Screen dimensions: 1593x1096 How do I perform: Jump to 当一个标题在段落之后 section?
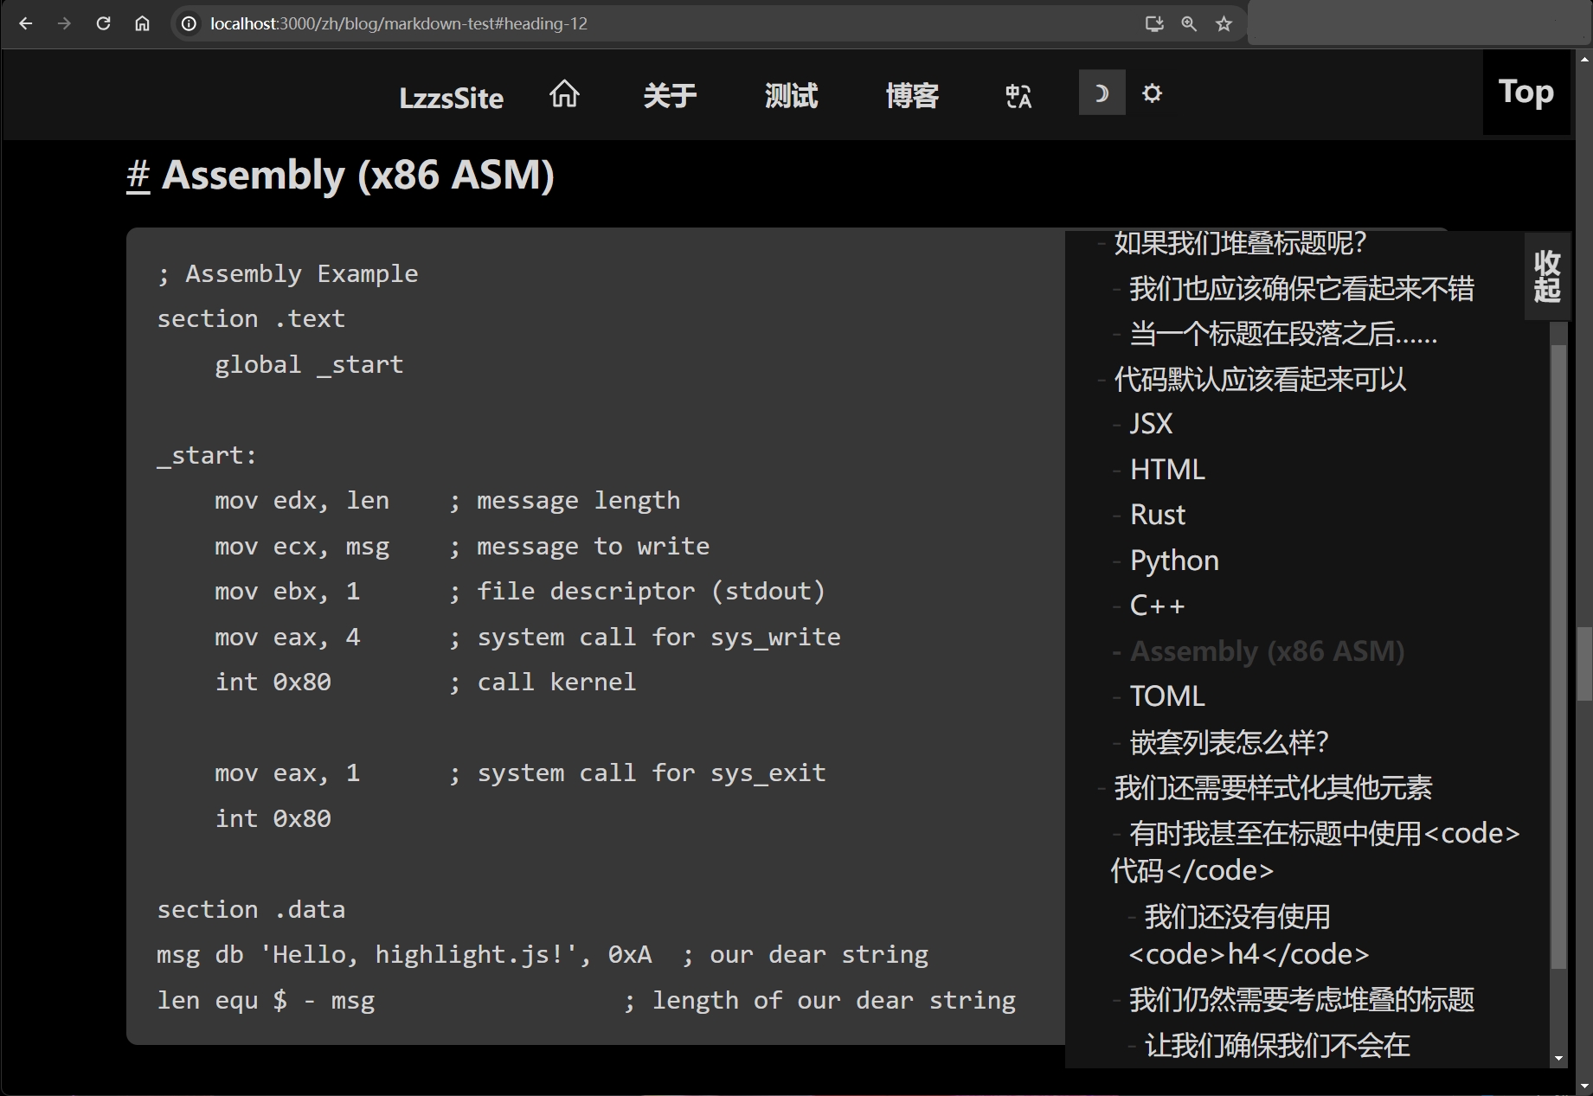1283,334
